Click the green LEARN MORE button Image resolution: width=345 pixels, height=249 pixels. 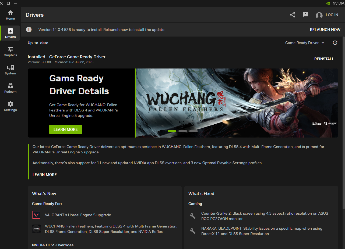[x=66, y=129]
